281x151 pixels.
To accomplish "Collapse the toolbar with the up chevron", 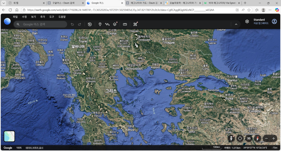I will tap(236, 24).
